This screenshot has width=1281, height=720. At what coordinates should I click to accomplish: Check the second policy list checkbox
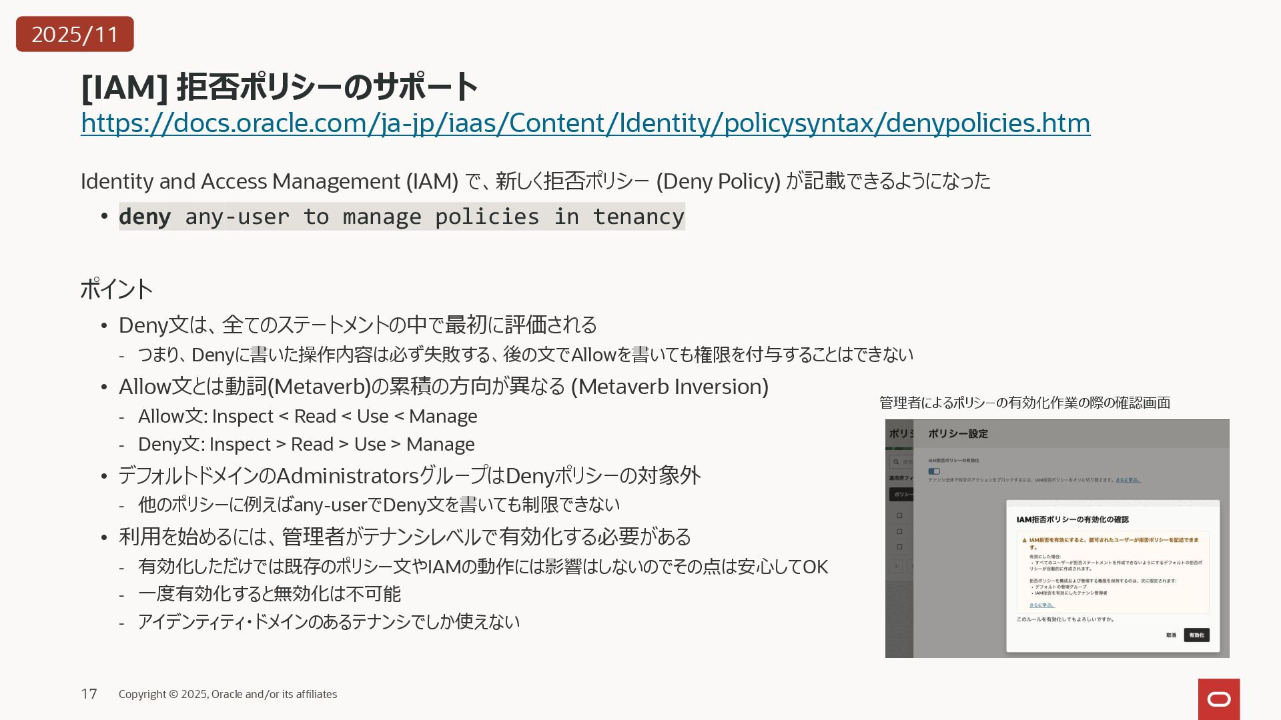tap(899, 531)
